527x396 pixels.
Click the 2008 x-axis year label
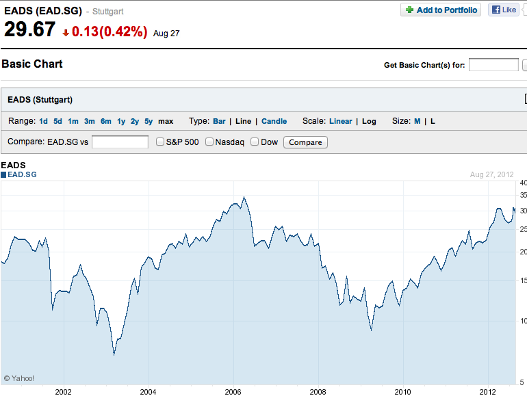318,392
